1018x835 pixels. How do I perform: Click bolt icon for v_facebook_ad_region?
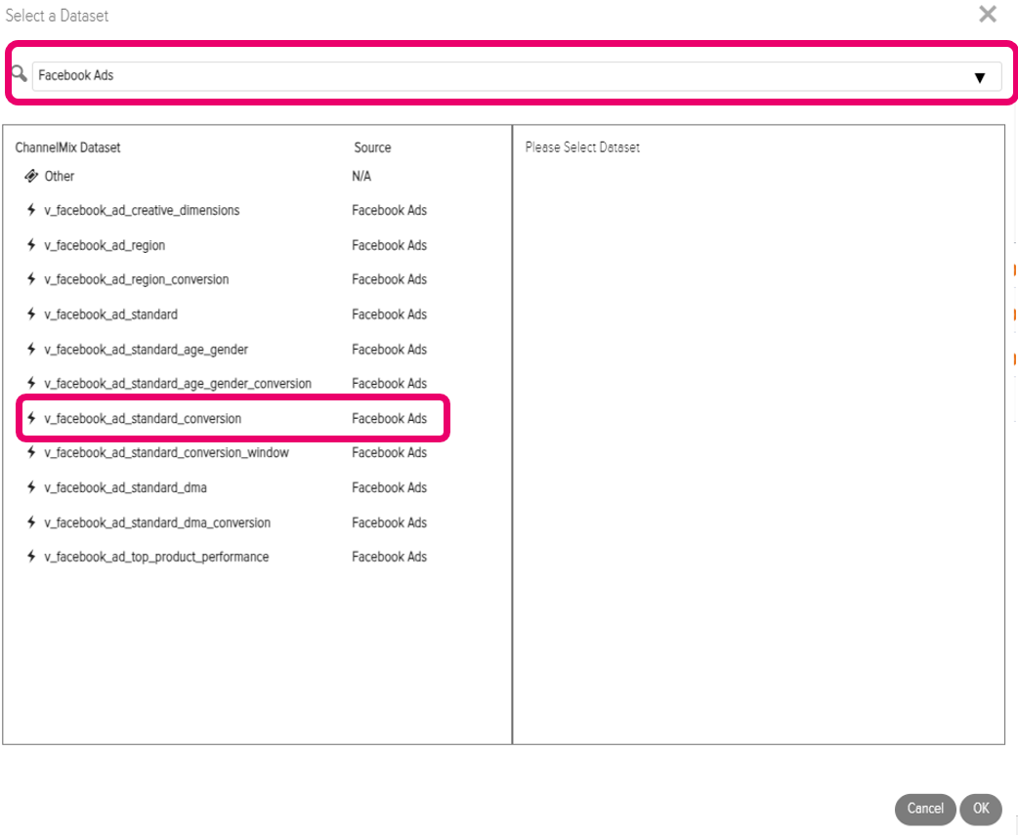pos(30,245)
